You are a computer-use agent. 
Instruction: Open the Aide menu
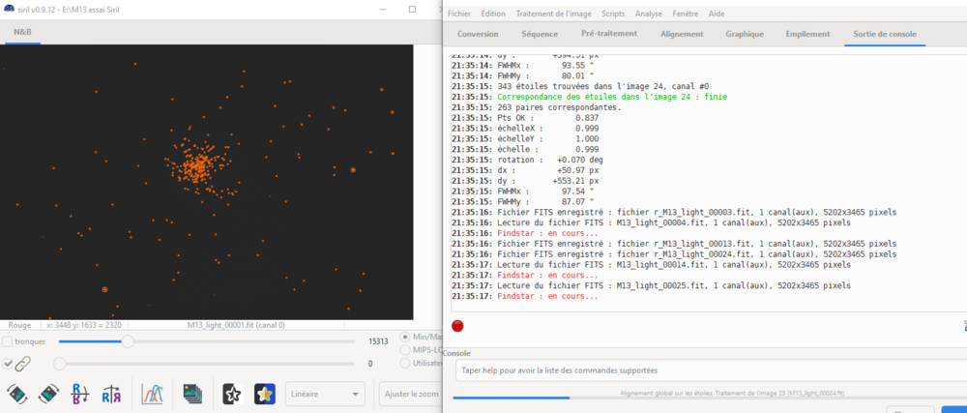(x=717, y=14)
